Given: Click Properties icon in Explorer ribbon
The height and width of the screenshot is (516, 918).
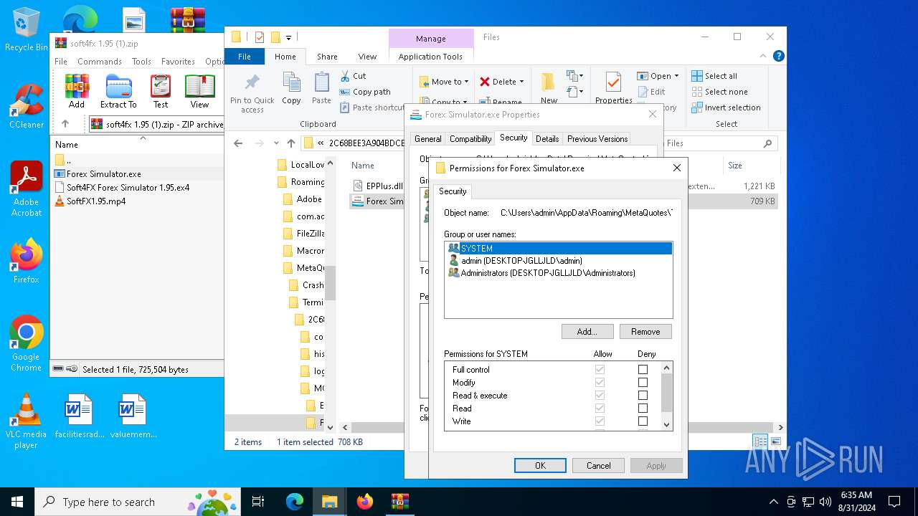Looking at the screenshot, I should 613,87.
